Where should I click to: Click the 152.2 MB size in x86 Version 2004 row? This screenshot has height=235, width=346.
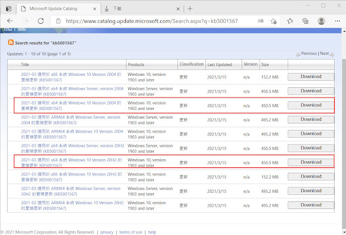[270, 77]
